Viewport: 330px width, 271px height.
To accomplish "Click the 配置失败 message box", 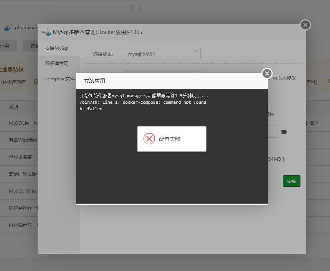I will pos(172,139).
